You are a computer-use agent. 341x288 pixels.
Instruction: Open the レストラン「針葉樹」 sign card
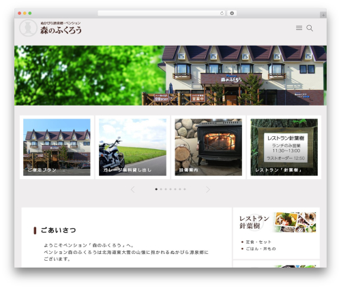coord(284,147)
